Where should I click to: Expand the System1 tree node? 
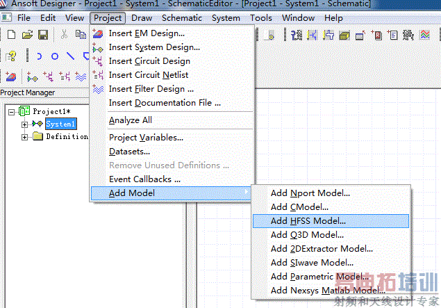(24, 124)
